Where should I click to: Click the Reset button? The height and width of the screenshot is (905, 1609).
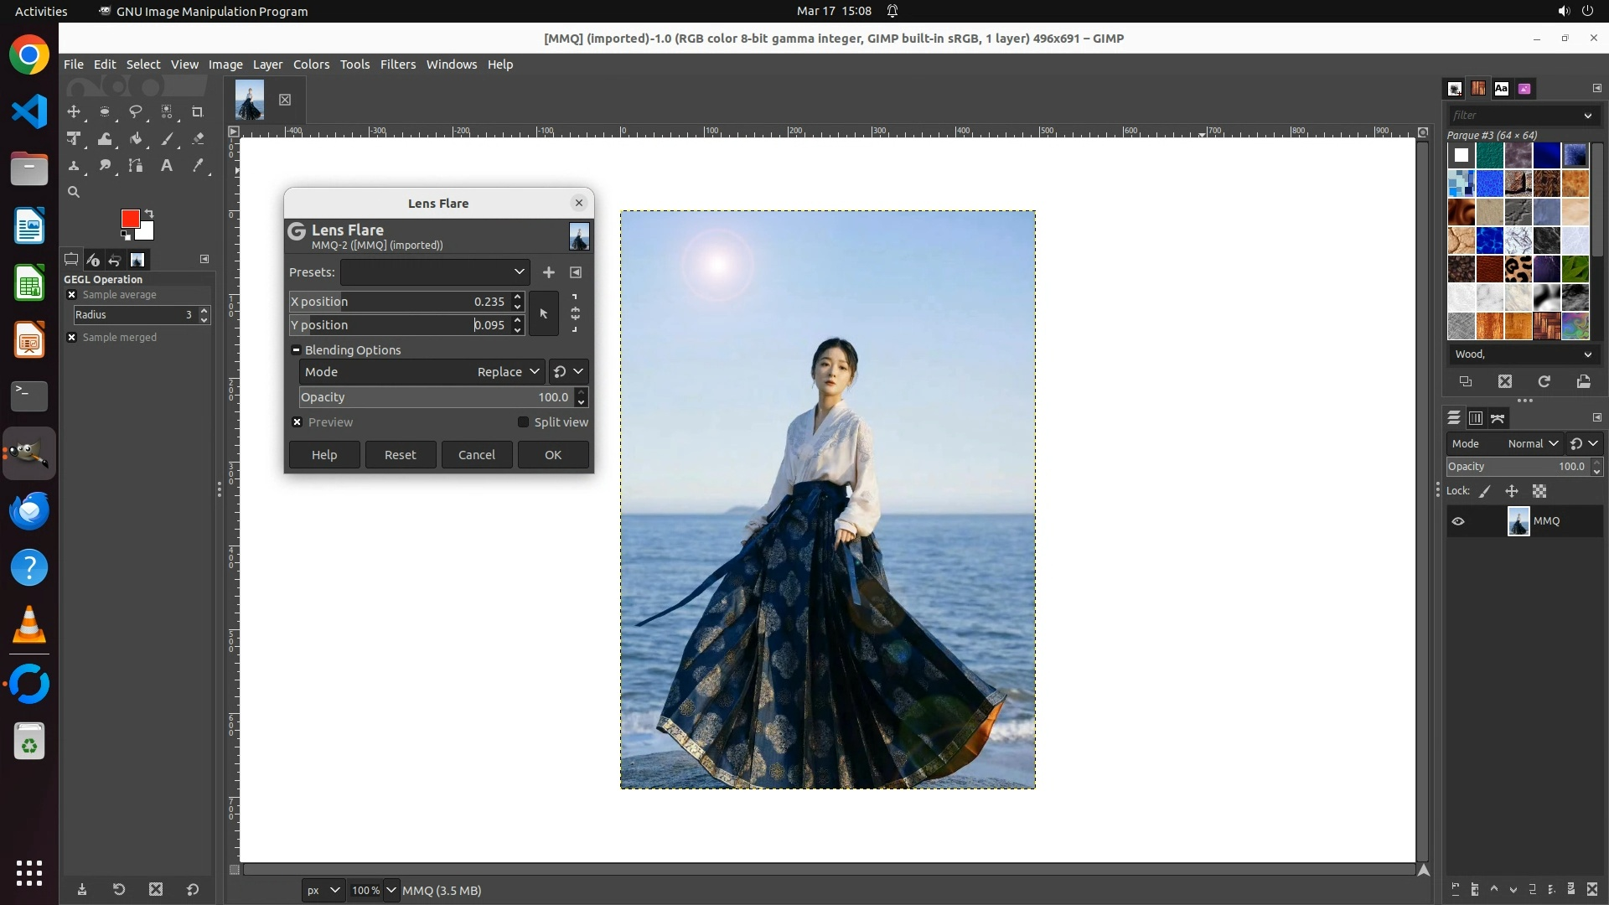(x=400, y=455)
